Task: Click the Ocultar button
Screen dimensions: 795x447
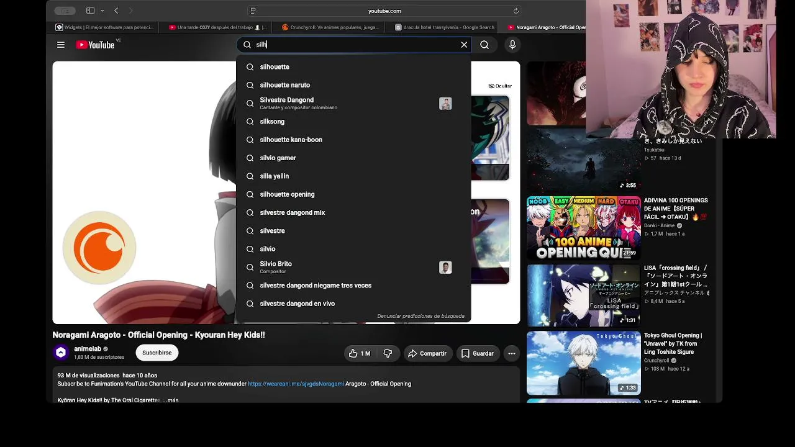Action: click(x=500, y=86)
